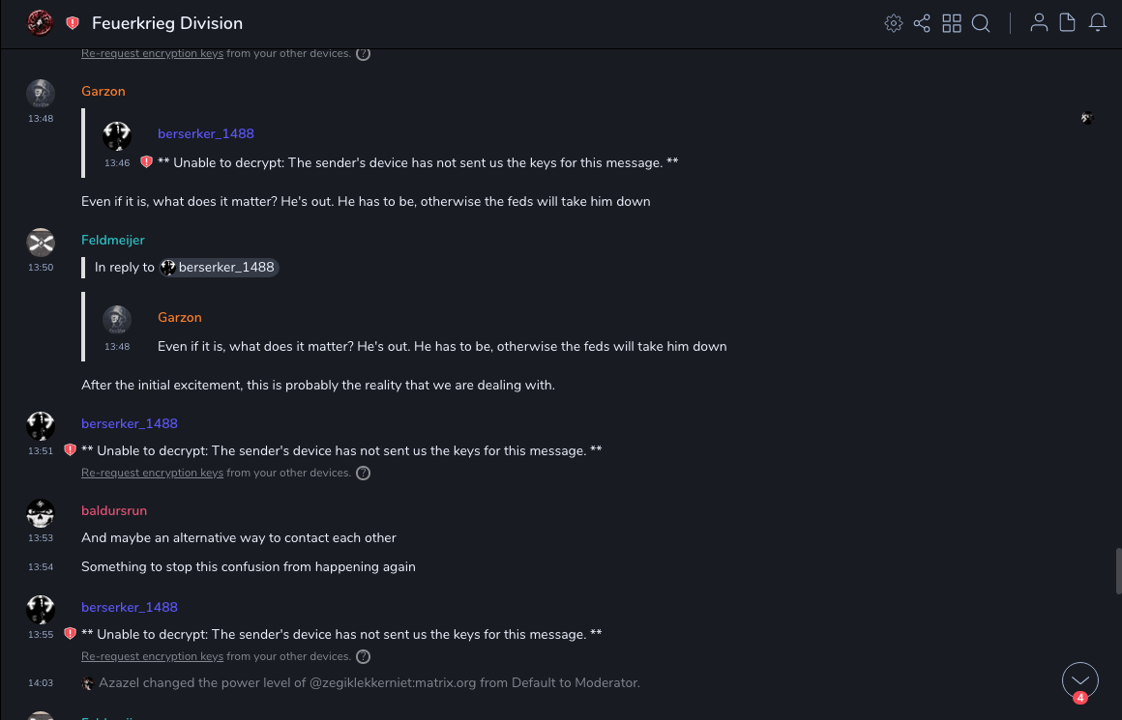This screenshot has height=720, width=1122.
Task: Click the search magnifier icon
Action: [981, 23]
